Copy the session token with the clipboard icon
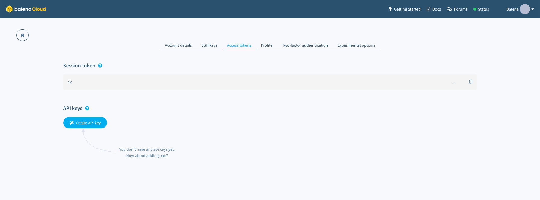The width and height of the screenshot is (540, 200). click(x=470, y=82)
